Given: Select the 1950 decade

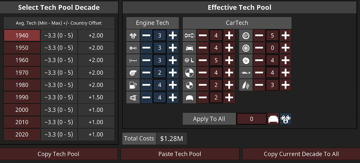Looking at the screenshot, I should [22, 48].
